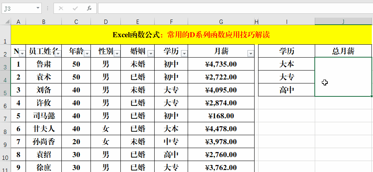Image resolution: width=373 pixels, height=172 pixels.
Task: Select column F header
Action: [x=171, y=22]
